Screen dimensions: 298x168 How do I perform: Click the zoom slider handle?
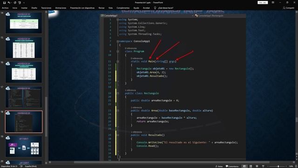tap(278, 166)
